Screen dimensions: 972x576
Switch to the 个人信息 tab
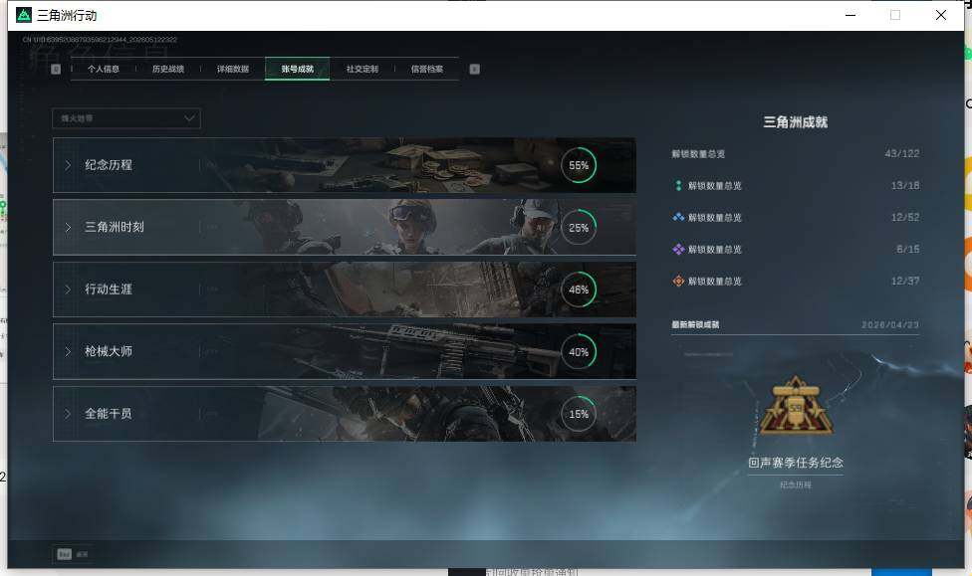104,69
